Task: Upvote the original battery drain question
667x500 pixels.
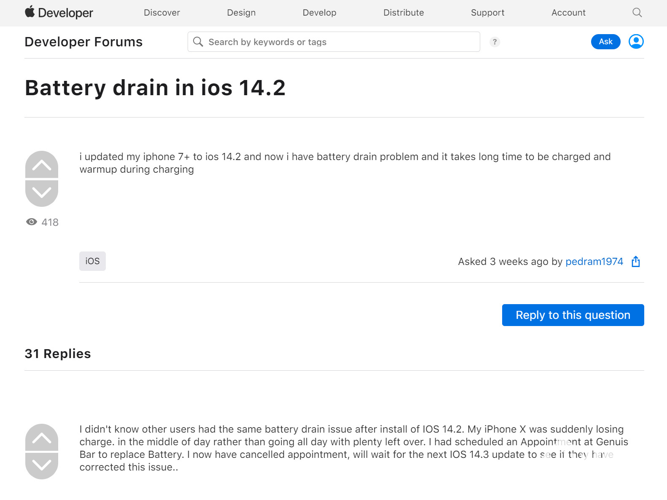Action: click(x=42, y=165)
